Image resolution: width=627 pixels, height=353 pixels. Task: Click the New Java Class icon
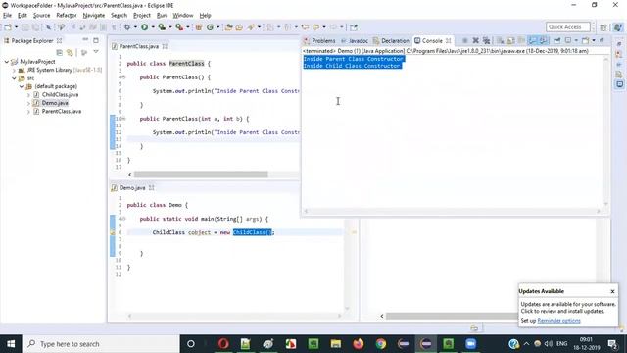(x=210, y=27)
